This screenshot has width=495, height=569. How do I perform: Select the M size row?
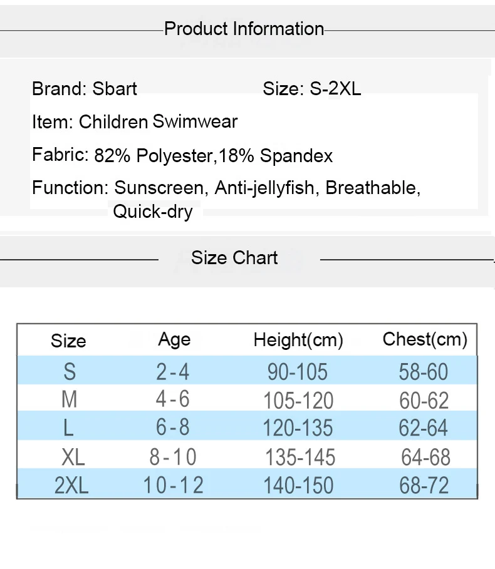[x=247, y=398]
